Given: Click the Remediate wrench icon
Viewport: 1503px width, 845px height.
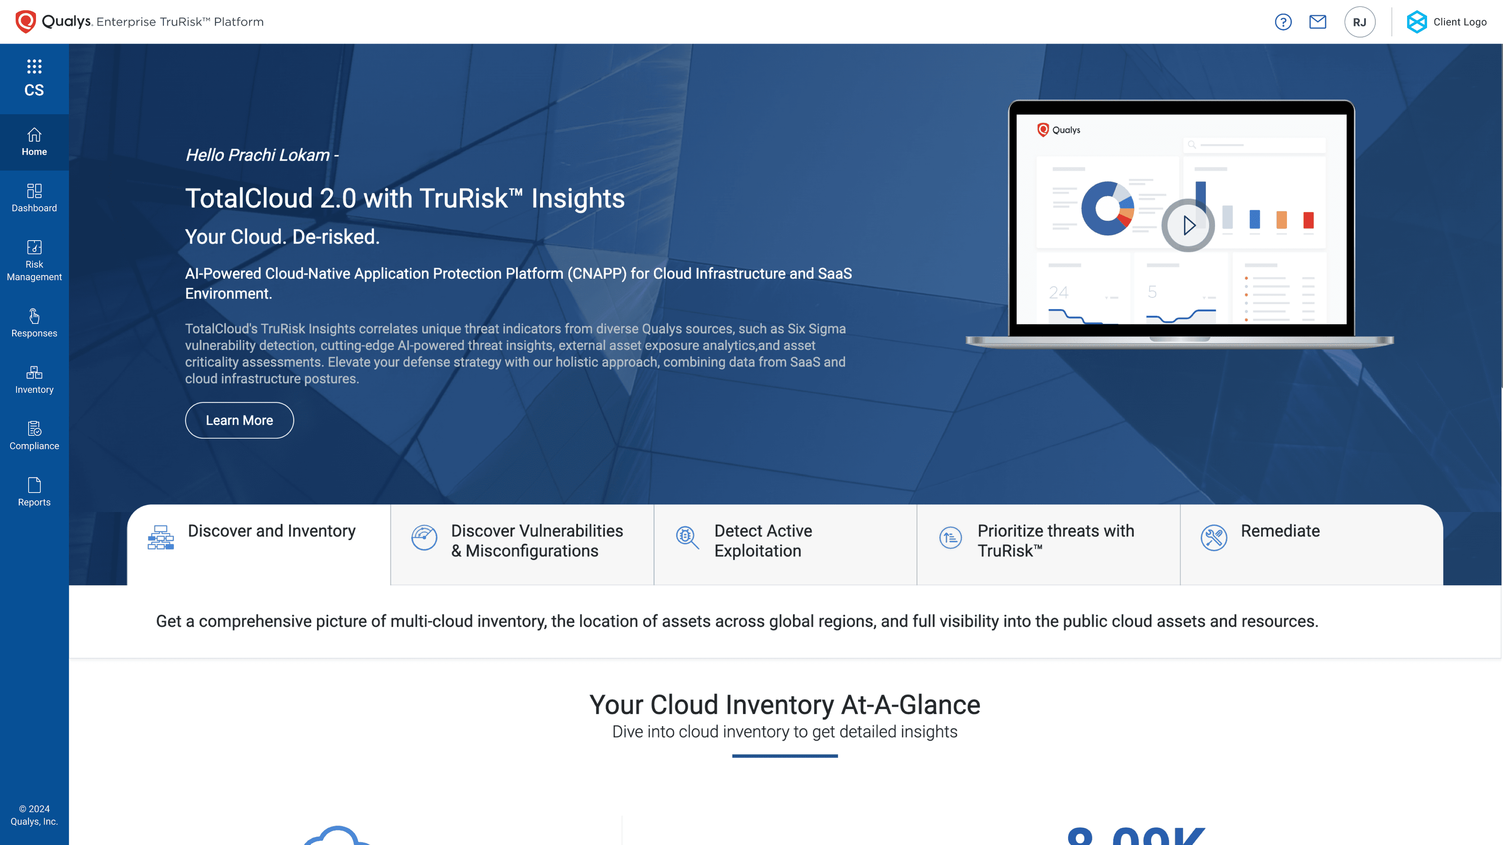Looking at the screenshot, I should click(x=1214, y=537).
